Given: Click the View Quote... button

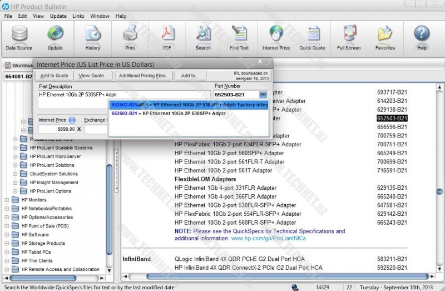Looking at the screenshot, I should pos(93,76).
